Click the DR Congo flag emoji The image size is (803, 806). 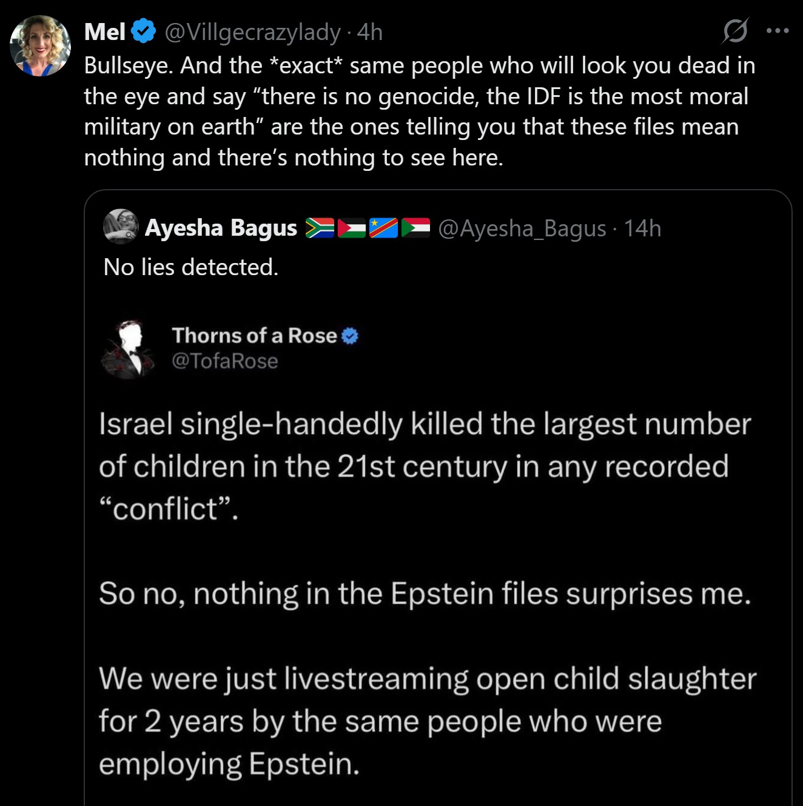click(383, 228)
